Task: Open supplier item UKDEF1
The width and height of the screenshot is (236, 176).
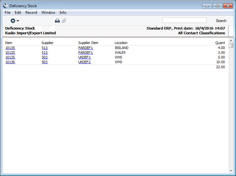Action: 85,57
